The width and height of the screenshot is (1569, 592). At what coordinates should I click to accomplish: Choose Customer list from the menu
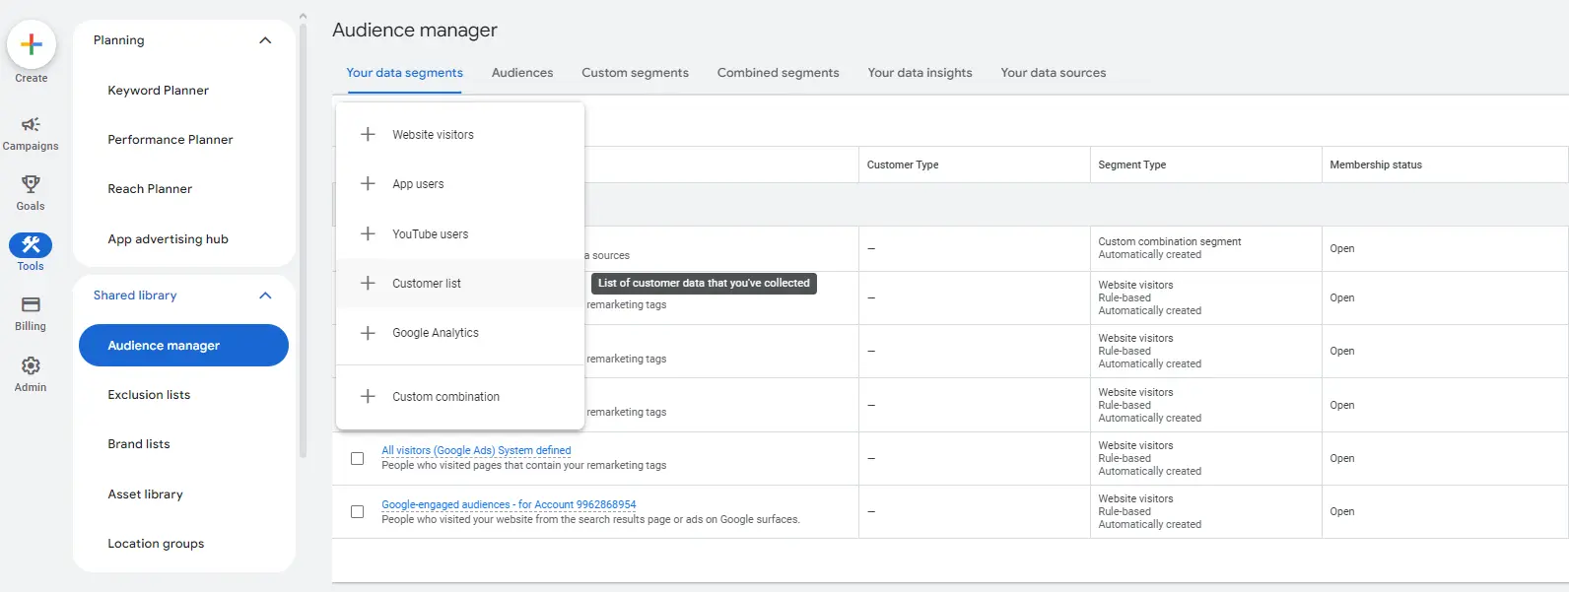pyautogui.click(x=460, y=283)
